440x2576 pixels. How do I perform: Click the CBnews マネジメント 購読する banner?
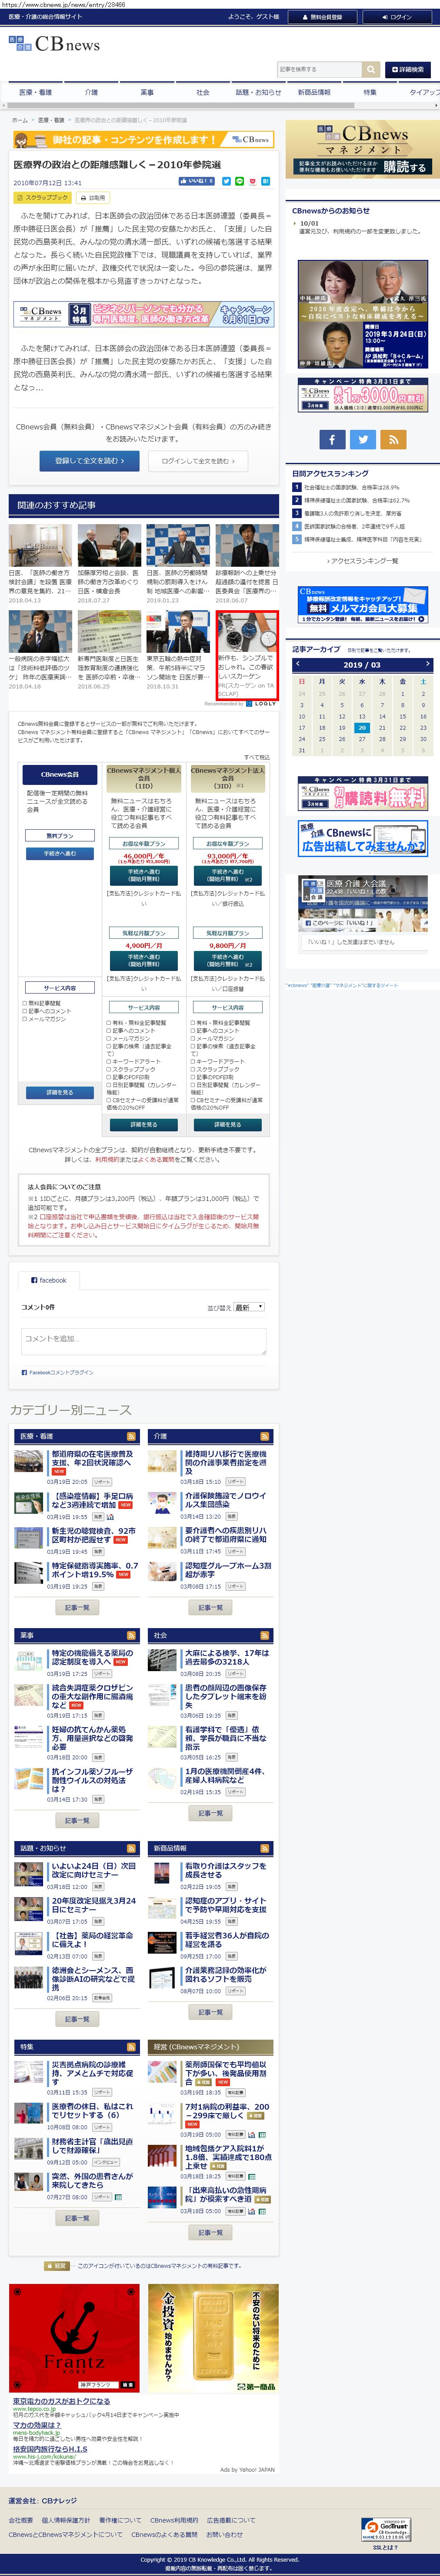pos(362,150)
